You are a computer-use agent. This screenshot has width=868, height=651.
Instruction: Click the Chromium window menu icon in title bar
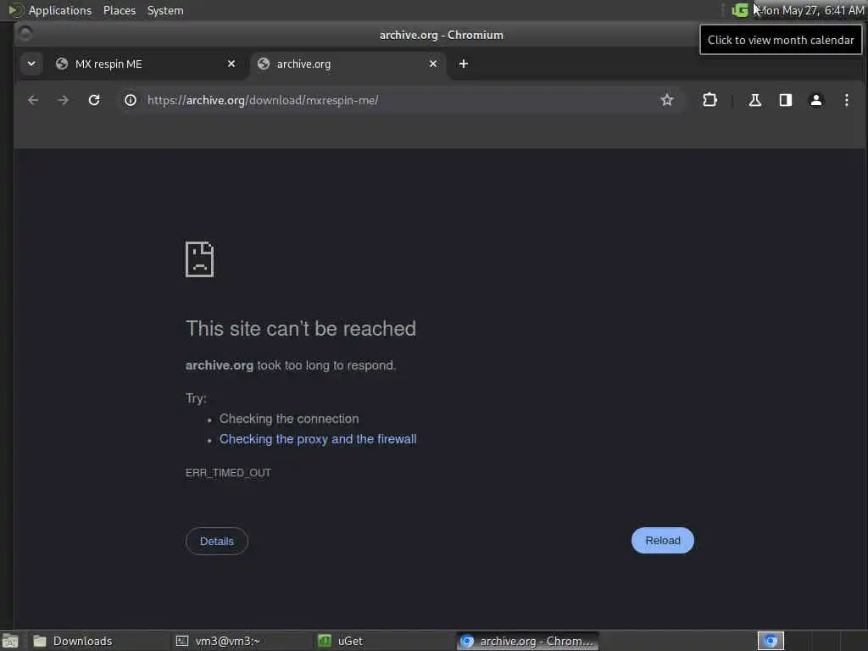[x=25, y=34]
